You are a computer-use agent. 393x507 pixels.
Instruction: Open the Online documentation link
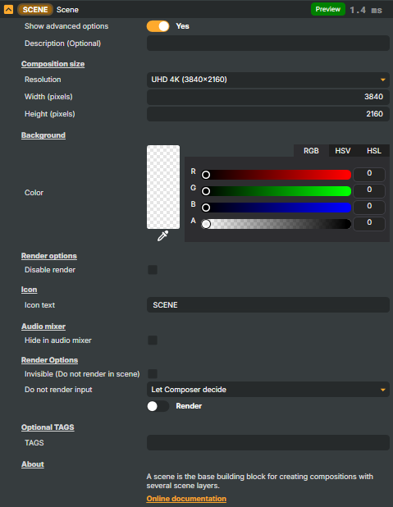coord(186,499)
